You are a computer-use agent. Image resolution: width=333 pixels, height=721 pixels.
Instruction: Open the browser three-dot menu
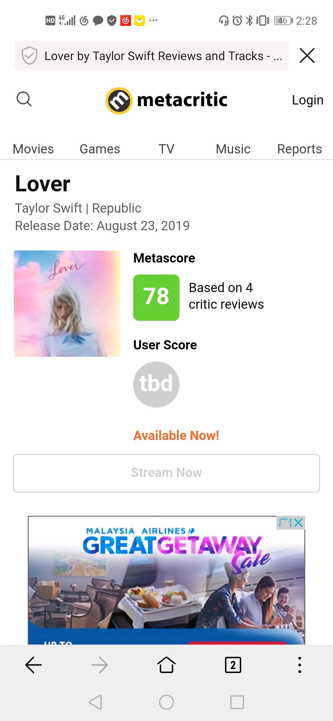tap(299, 665)
